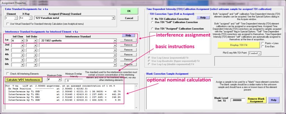Click Calculate WDS Interferences button

click(x=23, y=80)
